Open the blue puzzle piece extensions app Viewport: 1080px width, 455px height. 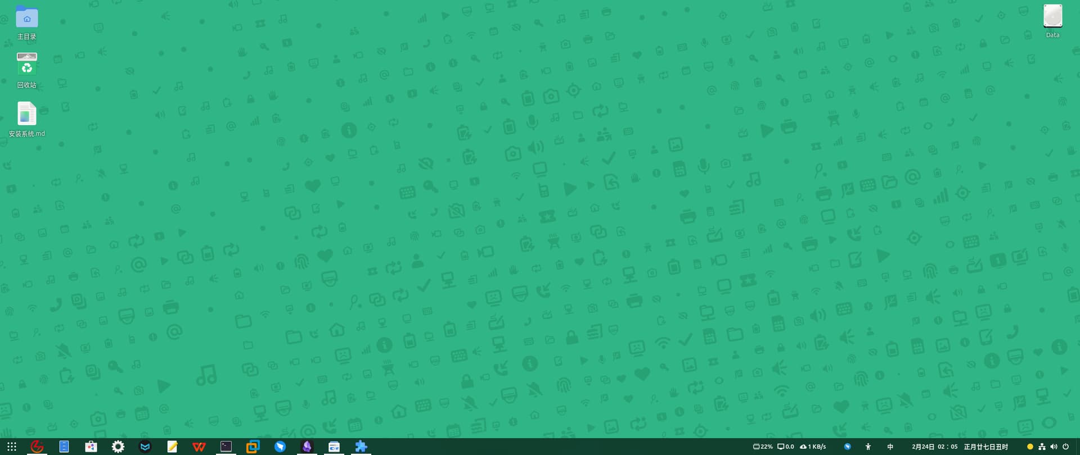coord(361,447)
